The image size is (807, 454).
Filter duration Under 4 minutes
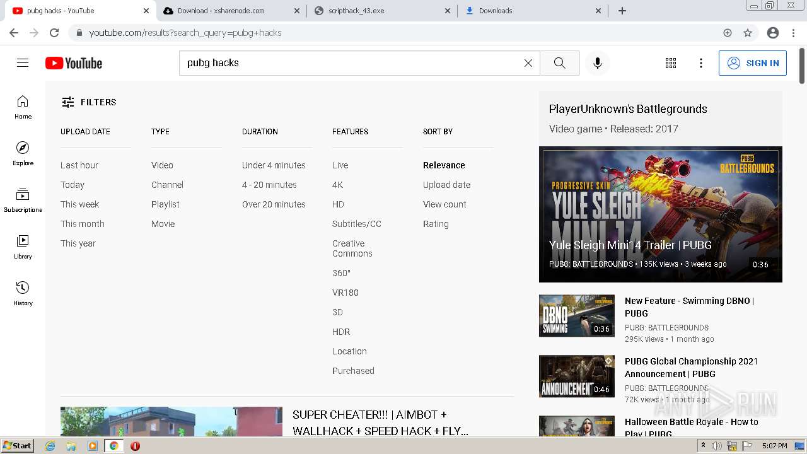274,165
